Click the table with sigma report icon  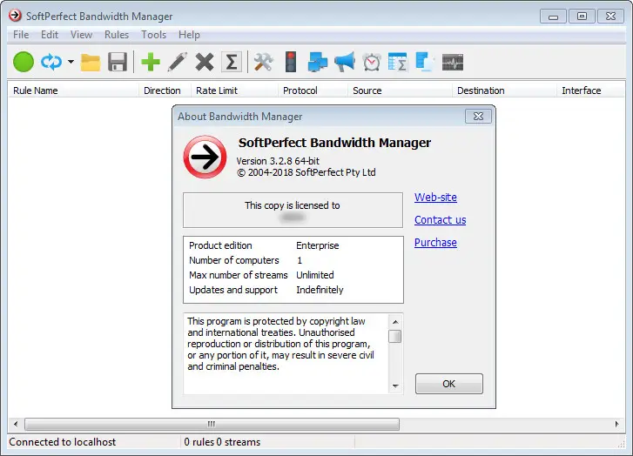(x=398, y=62)
